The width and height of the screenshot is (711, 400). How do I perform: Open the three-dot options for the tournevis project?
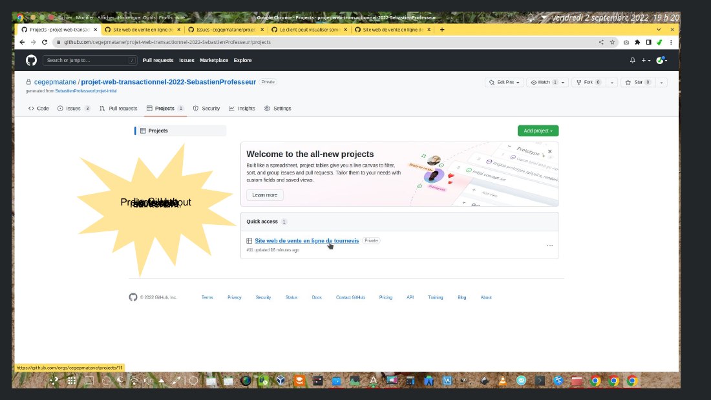point(549,246)
